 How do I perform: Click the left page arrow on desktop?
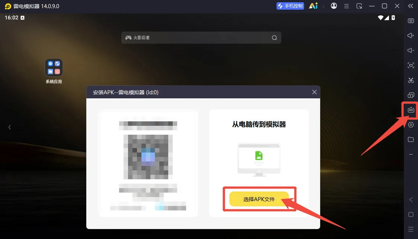tap(10, 127)
